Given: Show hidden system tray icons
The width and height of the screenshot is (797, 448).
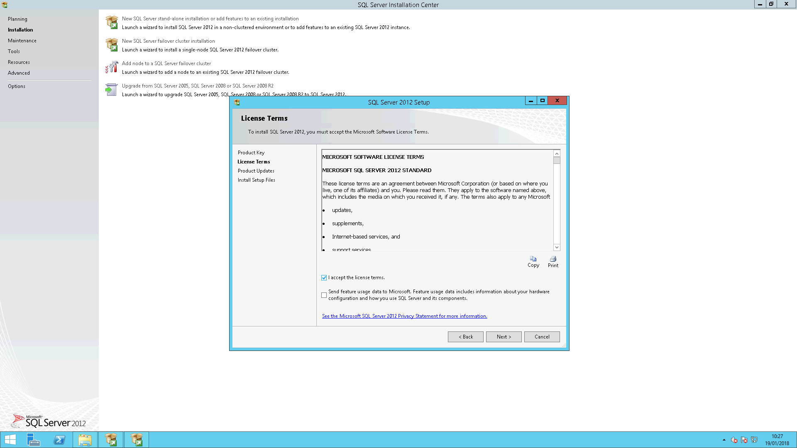Looking at the screenshot, I should coord(724,440).
